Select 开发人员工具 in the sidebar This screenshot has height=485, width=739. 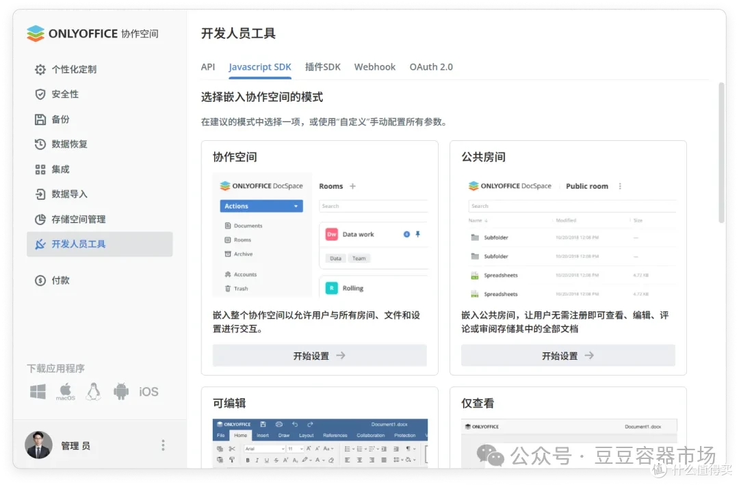point(99,244)
